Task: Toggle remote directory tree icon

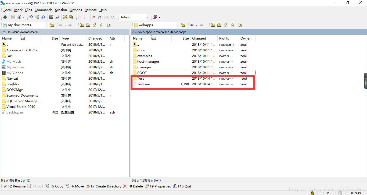Action: (x=240, y=25)
